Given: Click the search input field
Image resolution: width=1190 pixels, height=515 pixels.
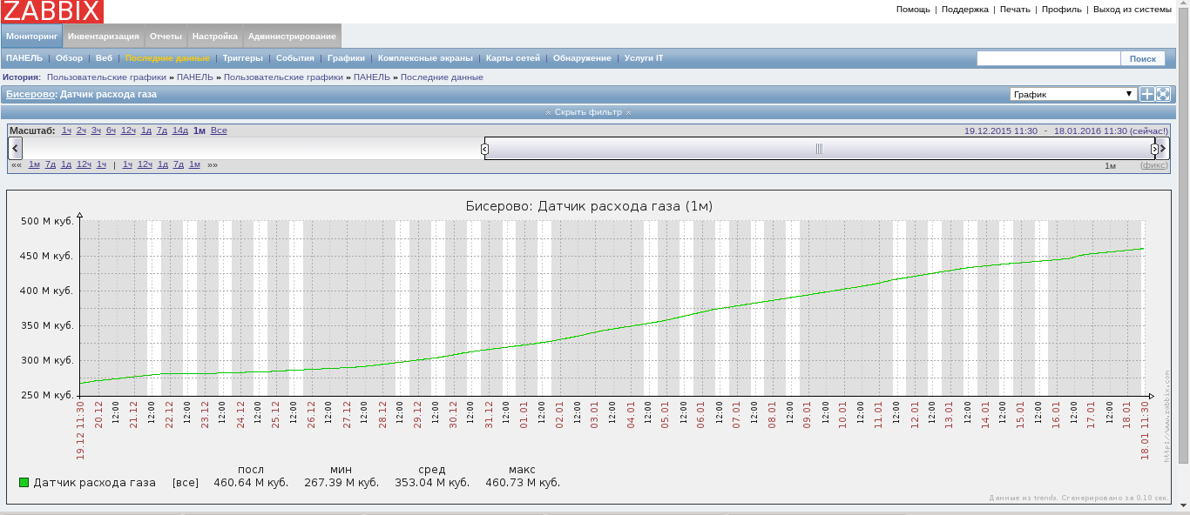Looking at the screenshot, I should [1048, 58].
